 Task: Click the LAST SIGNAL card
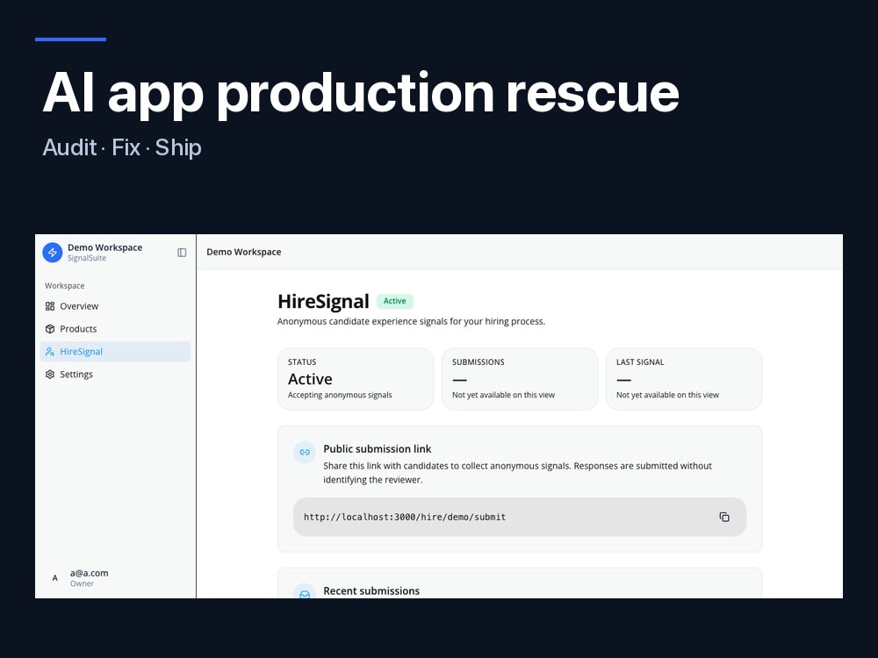click(684, 379)
